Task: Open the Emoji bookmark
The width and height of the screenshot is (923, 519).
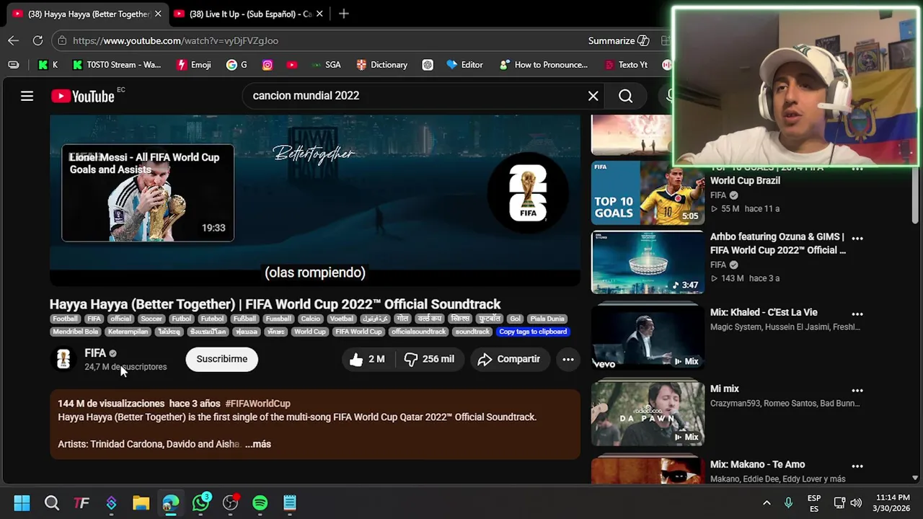Action: pyautogui.click(x=194, y=65)
